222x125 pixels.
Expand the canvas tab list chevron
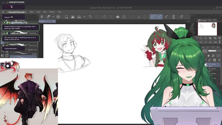coord(188,21)
